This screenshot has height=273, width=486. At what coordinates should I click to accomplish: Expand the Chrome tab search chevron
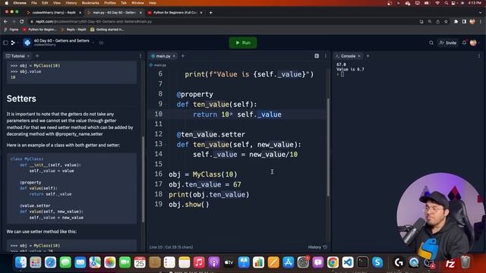(x=481, y=13)
